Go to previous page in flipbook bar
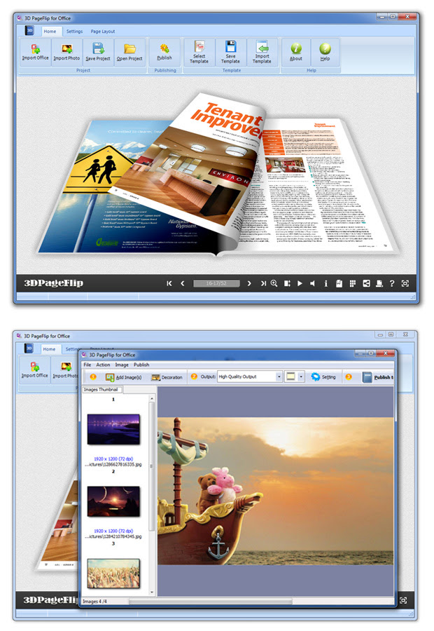434x631 pixels. (183, 284)
